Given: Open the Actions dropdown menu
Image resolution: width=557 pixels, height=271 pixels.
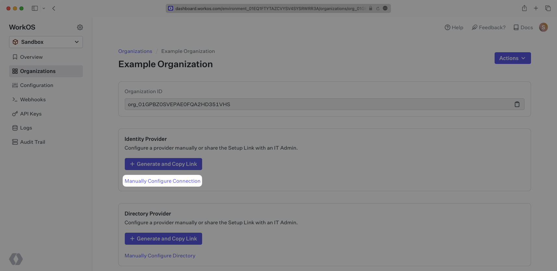Looking at the screenshot, I should tap(512, 58).
